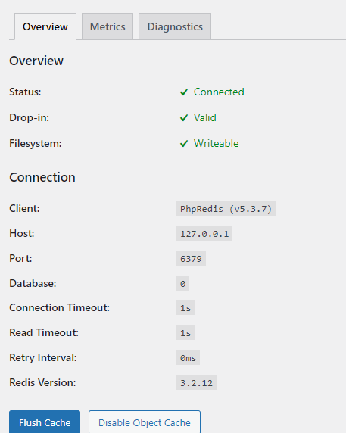Click the green Connected status text
This screenshot has height=433, width=346.
(219, 92)
